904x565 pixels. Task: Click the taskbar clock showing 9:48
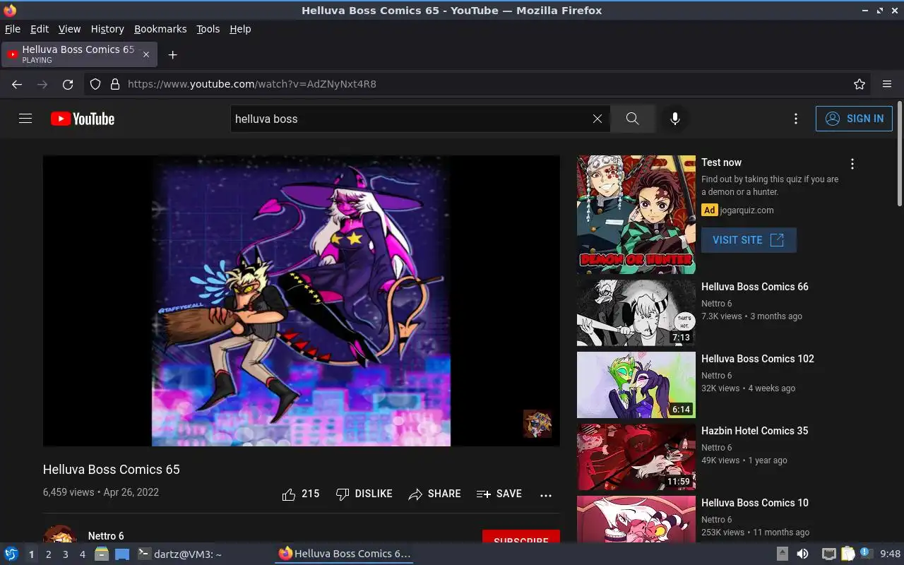[891, 554]
